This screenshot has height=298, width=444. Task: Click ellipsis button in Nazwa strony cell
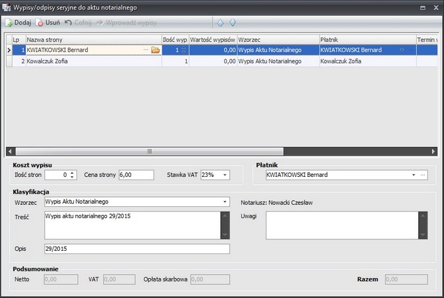tap(146, 50)
